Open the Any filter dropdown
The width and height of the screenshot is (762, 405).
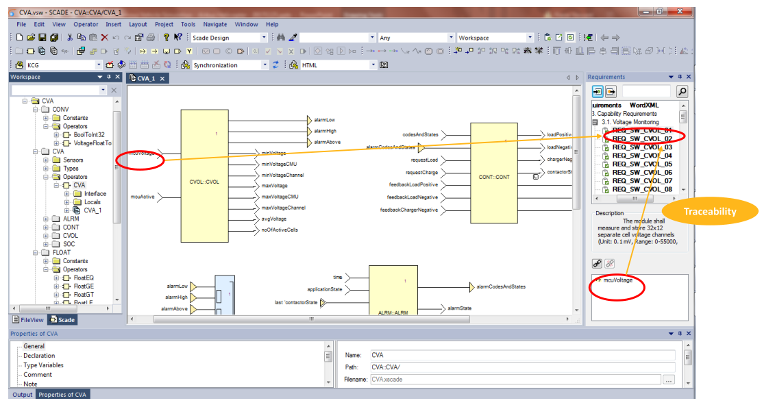click(x=451, y=38)
